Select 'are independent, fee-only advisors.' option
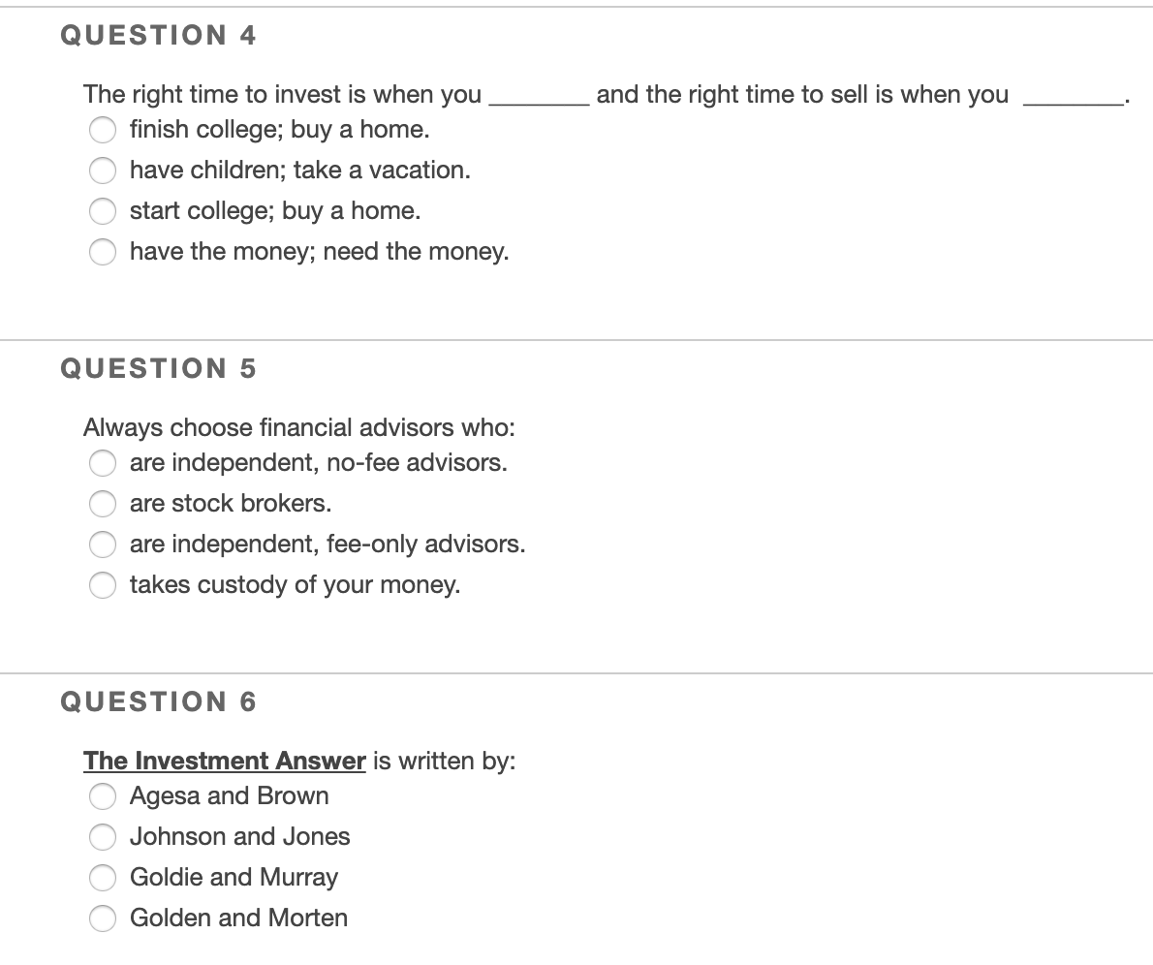This screenshot has width=1153, height=965. (x=103, y=545)
